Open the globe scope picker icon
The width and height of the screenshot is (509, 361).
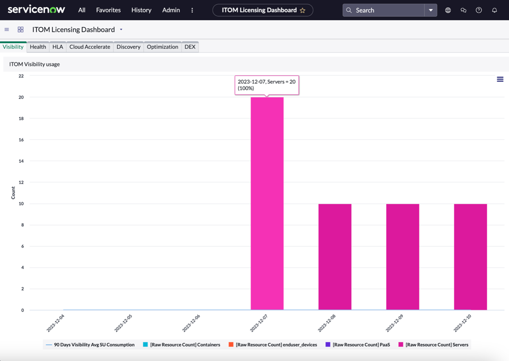pos(448,10)
